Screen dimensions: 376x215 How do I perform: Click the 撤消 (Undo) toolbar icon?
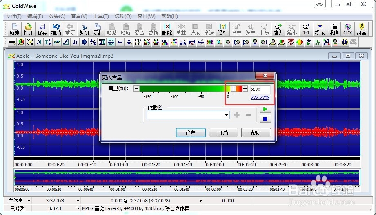(56, 29)
